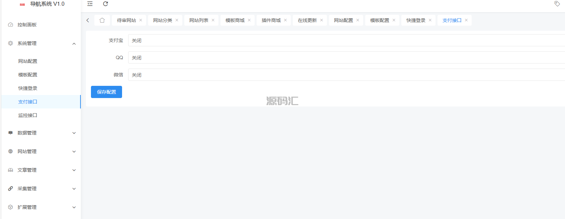Expand the 网站管理 menu chevron
The image size is (565, 219).
74,151
